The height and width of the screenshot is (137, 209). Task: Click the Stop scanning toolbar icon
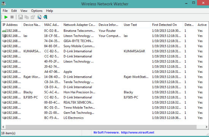12,17
